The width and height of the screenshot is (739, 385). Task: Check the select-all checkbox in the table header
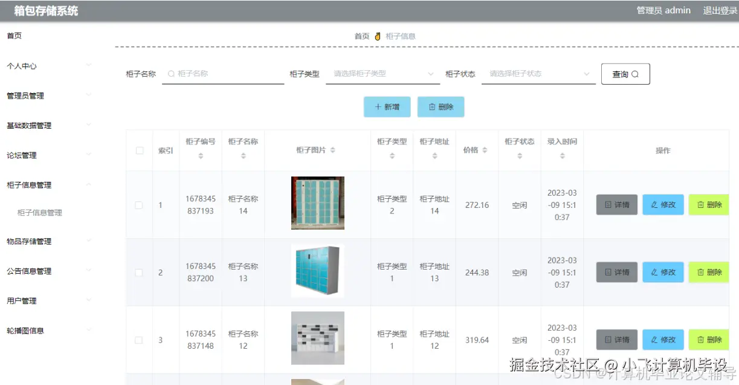click(138, 150)
